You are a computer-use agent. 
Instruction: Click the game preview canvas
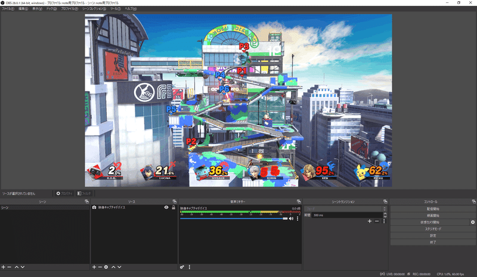[238, 100]
